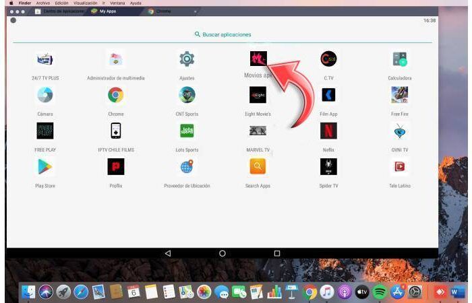Click the Buscar aplicaciones search field

(x=223, y=34)
